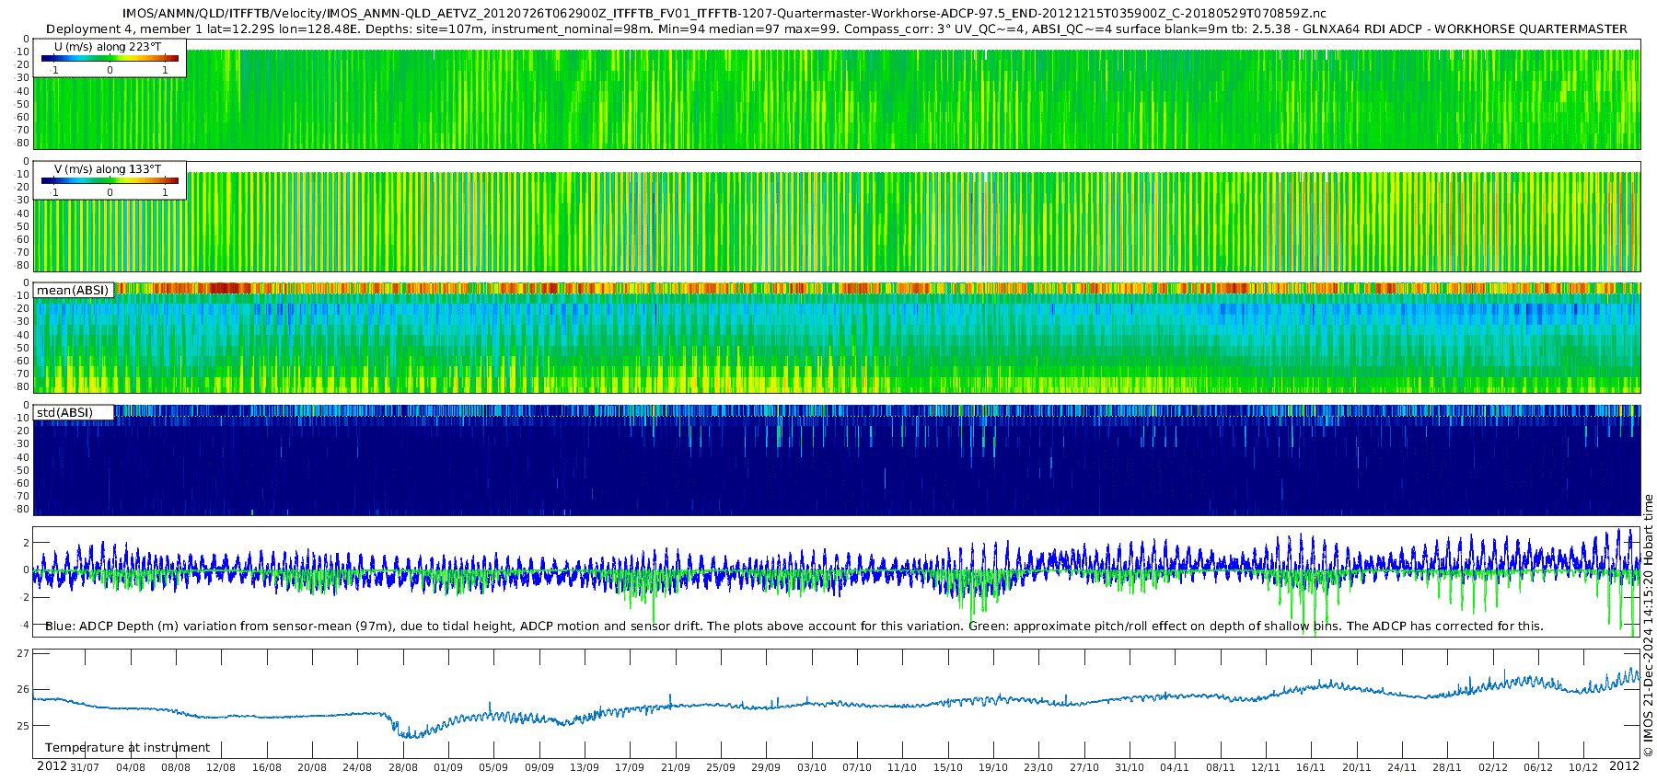
Task: Click the NetCDF file path title
Action: (724, 14)
